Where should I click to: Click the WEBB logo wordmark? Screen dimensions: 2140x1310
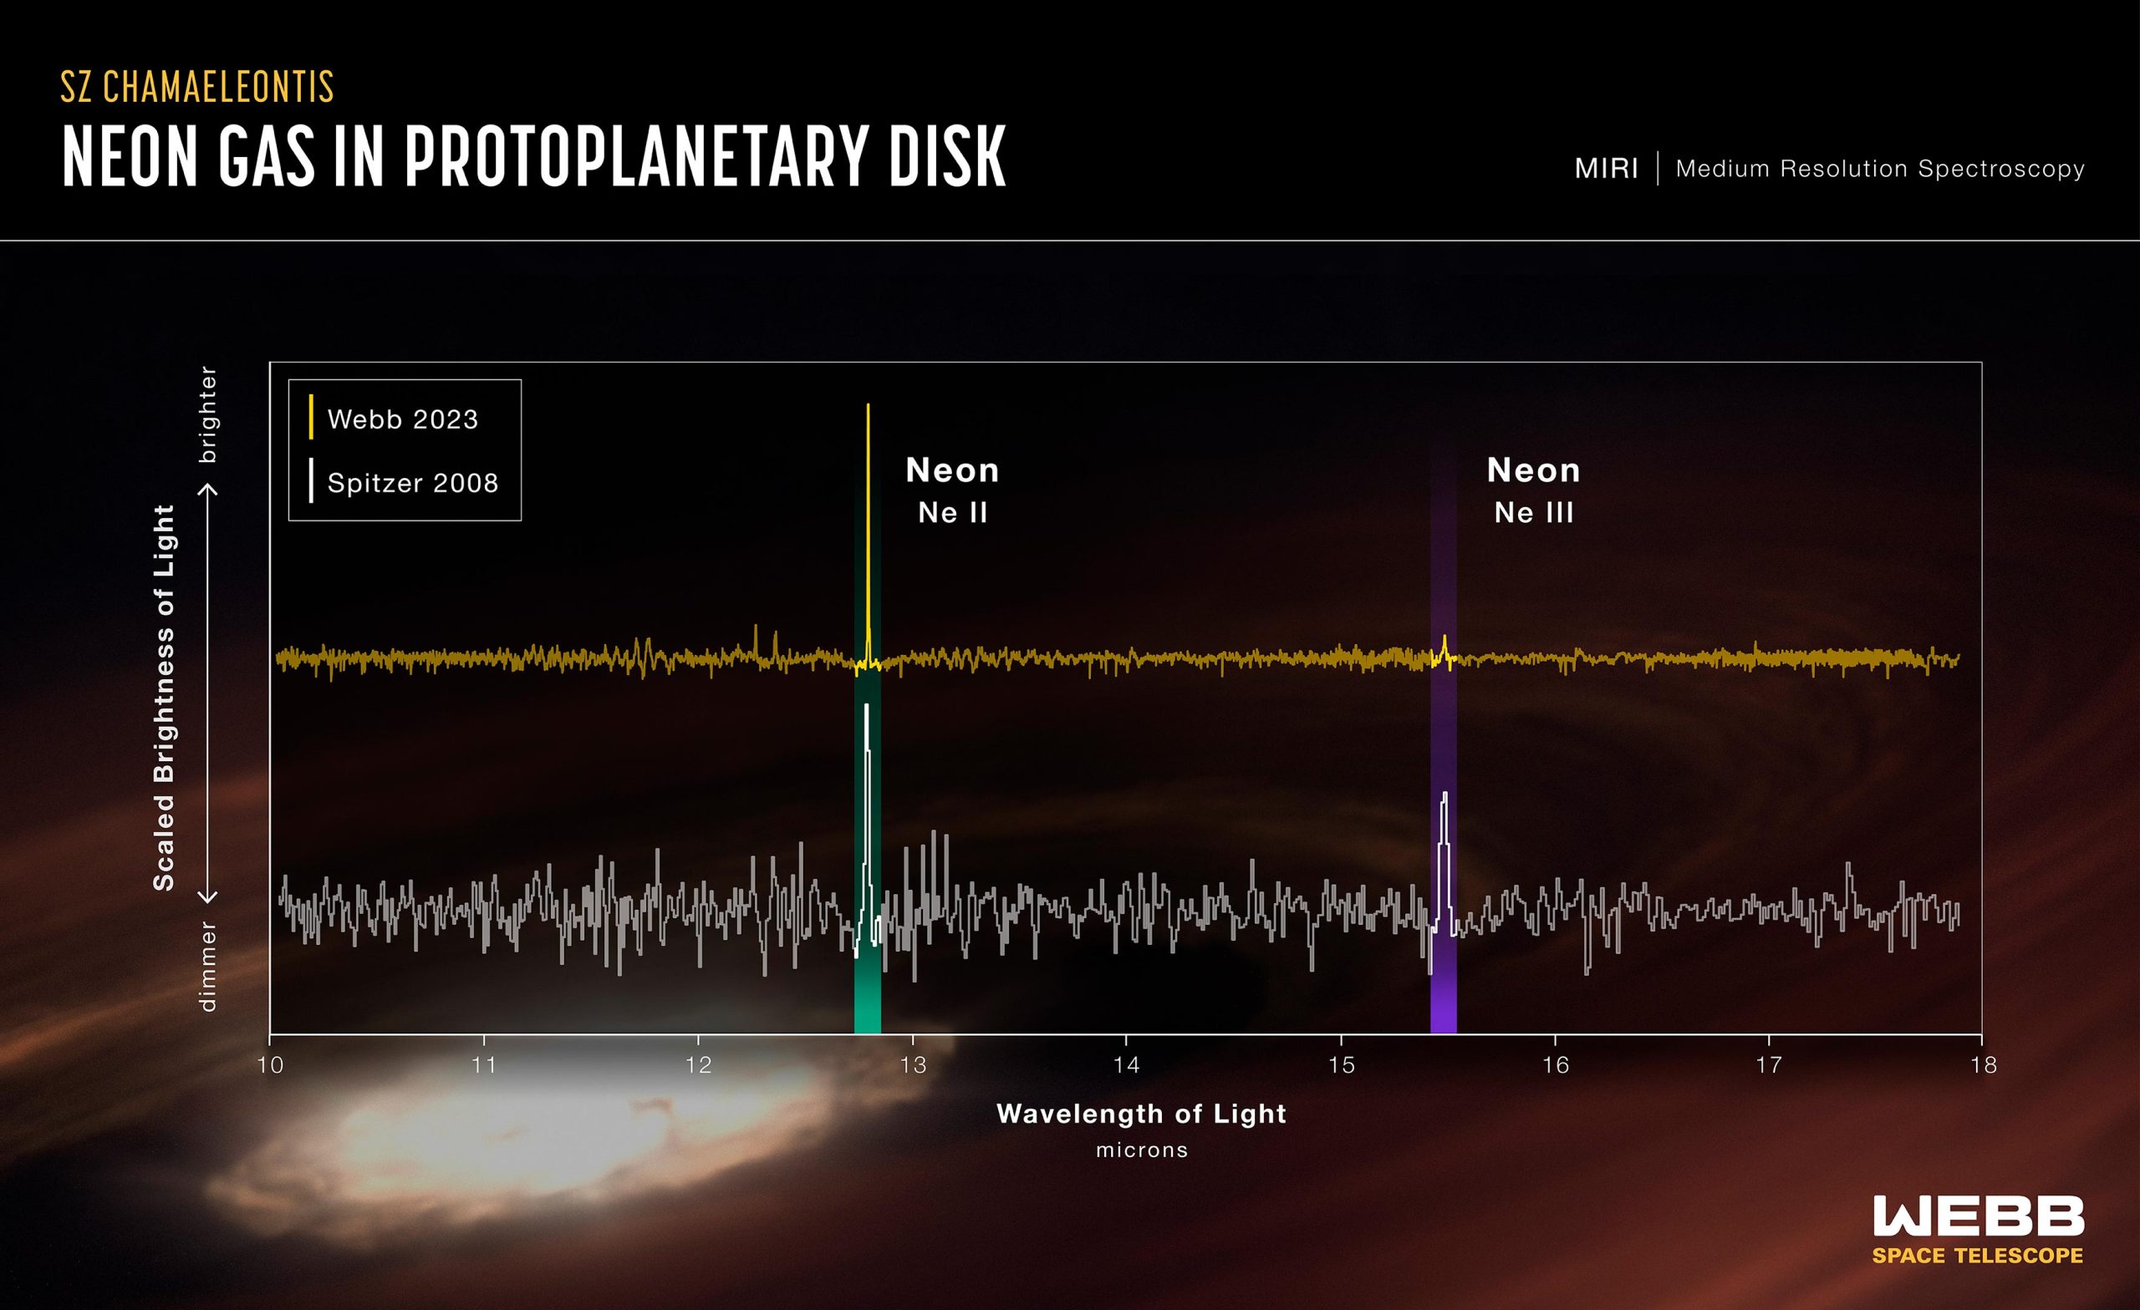coord(1978,1216)
